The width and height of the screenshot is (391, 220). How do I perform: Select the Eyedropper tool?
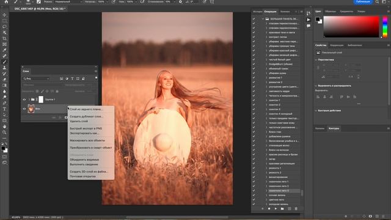[x=4, y=50]
